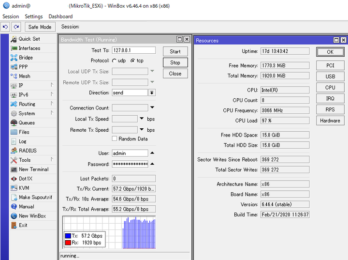
Task: Open USB details in Resources window
Action: point(330,76)
